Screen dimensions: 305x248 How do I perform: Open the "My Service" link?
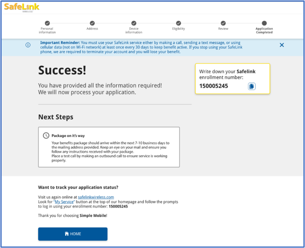64,202
